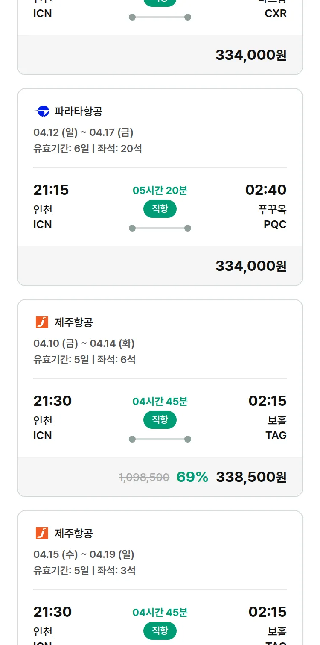Tap the 직항 badge on the Phu Quoc flight
320x645 pixels.
[160, 209]
